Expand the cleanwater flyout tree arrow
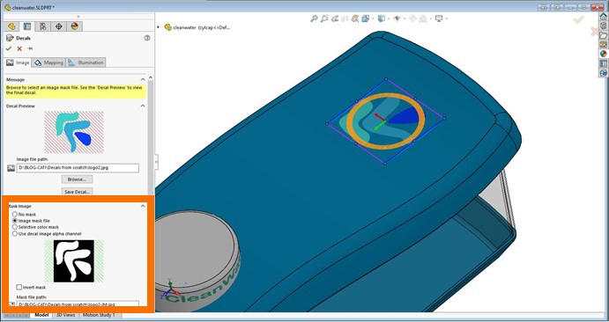Viewport: 609px width, 322px height. [158, 27]
